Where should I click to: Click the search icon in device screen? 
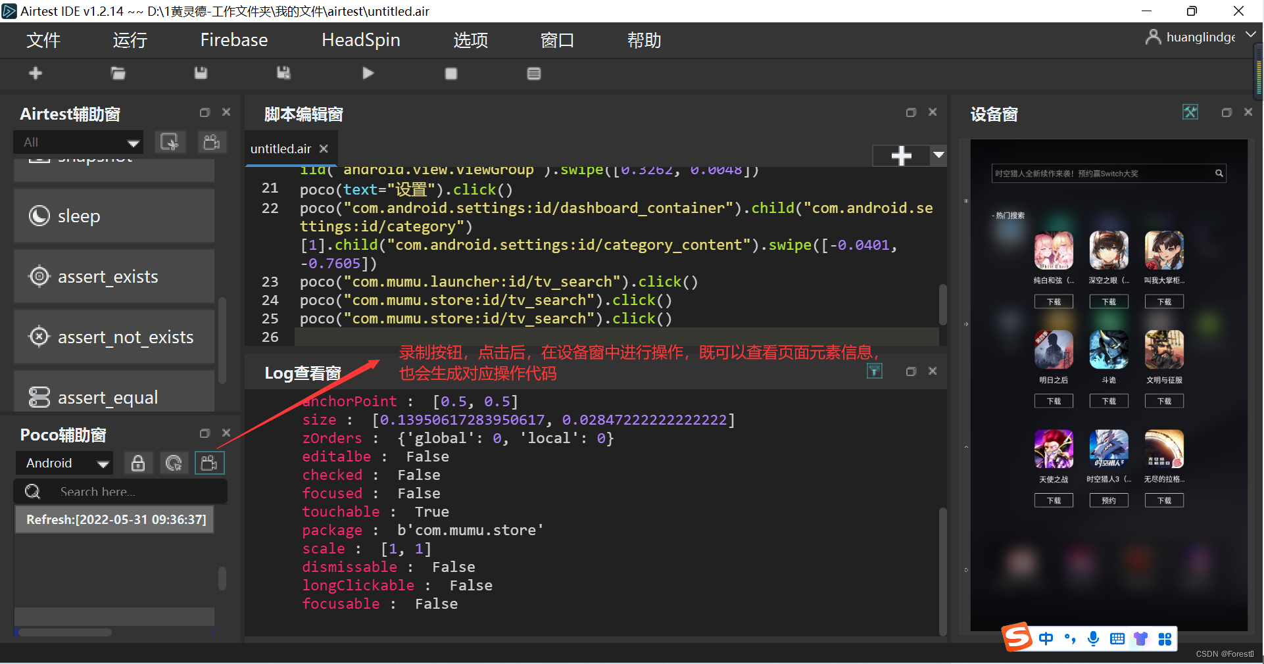[x=1219, y=174]
